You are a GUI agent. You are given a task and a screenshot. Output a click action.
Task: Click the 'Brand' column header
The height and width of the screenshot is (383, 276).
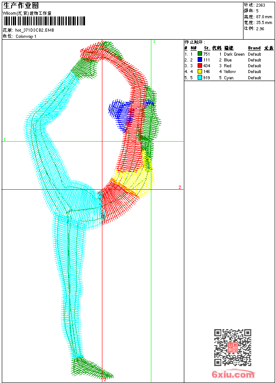click(x=254, y=48)
